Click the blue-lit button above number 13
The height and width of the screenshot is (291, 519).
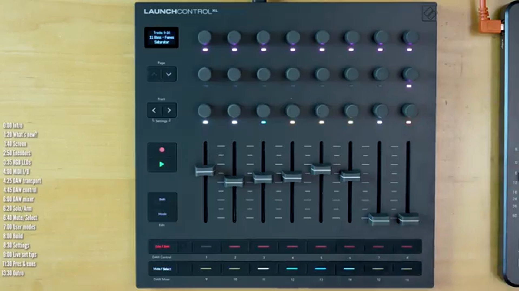[321, 269]
